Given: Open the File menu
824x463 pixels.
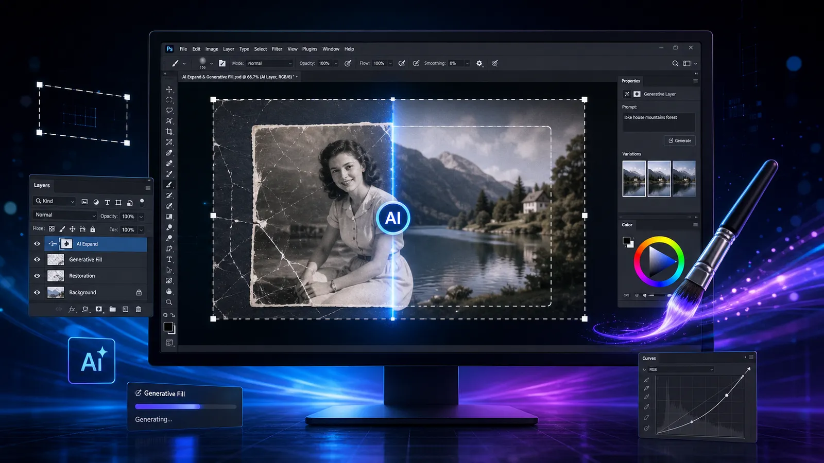Looking at the screenshot, I should coord(183,49).
